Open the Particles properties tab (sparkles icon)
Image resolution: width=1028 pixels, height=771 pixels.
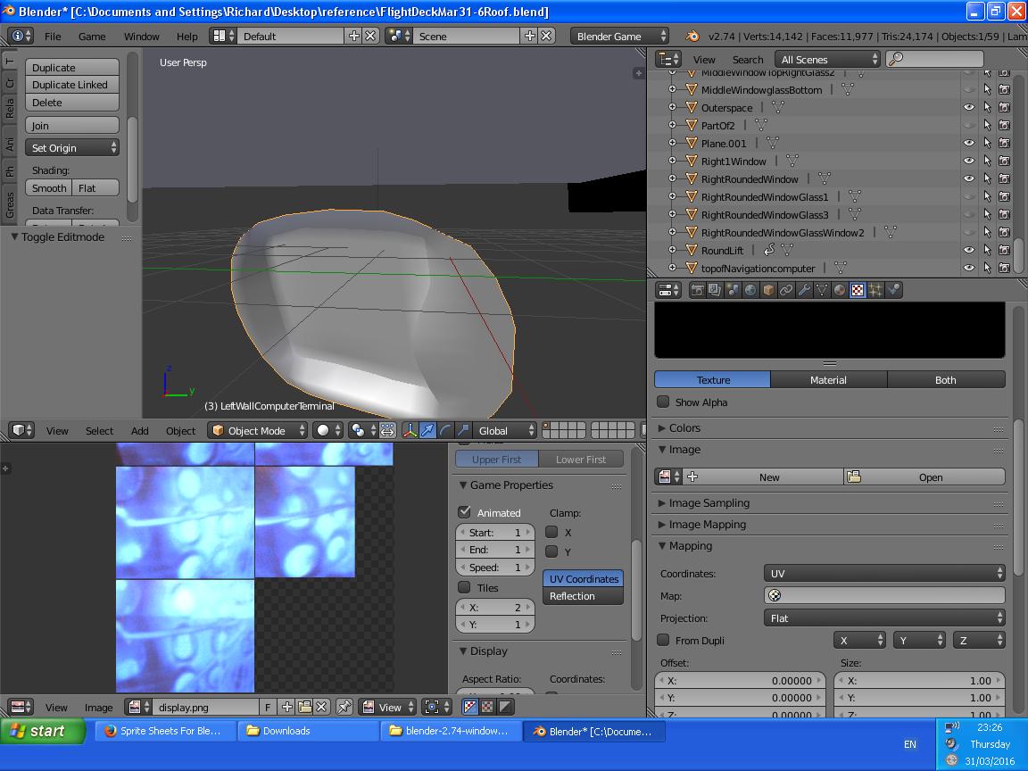coord(875,290)
